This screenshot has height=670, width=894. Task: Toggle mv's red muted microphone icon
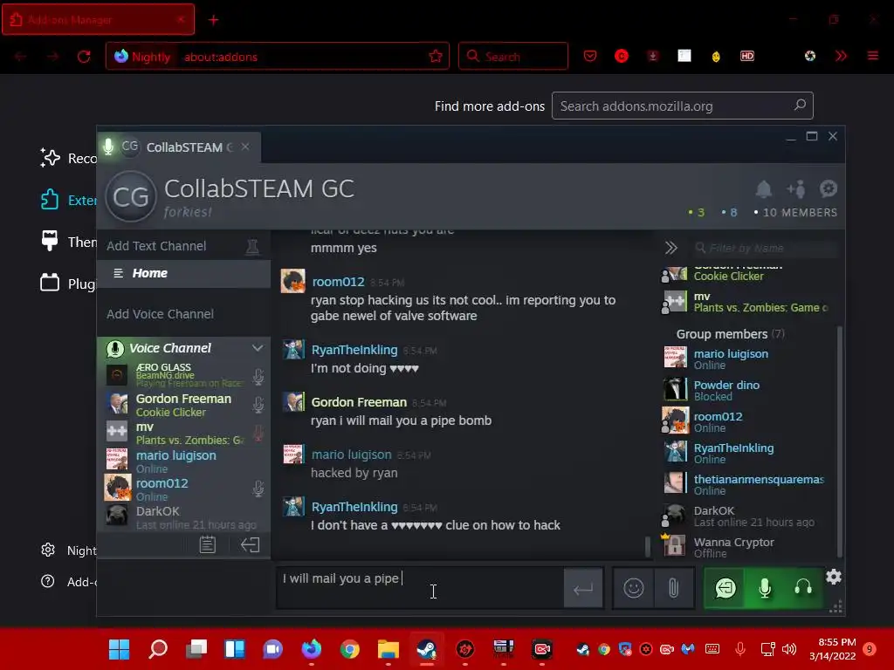click(258, 433)
